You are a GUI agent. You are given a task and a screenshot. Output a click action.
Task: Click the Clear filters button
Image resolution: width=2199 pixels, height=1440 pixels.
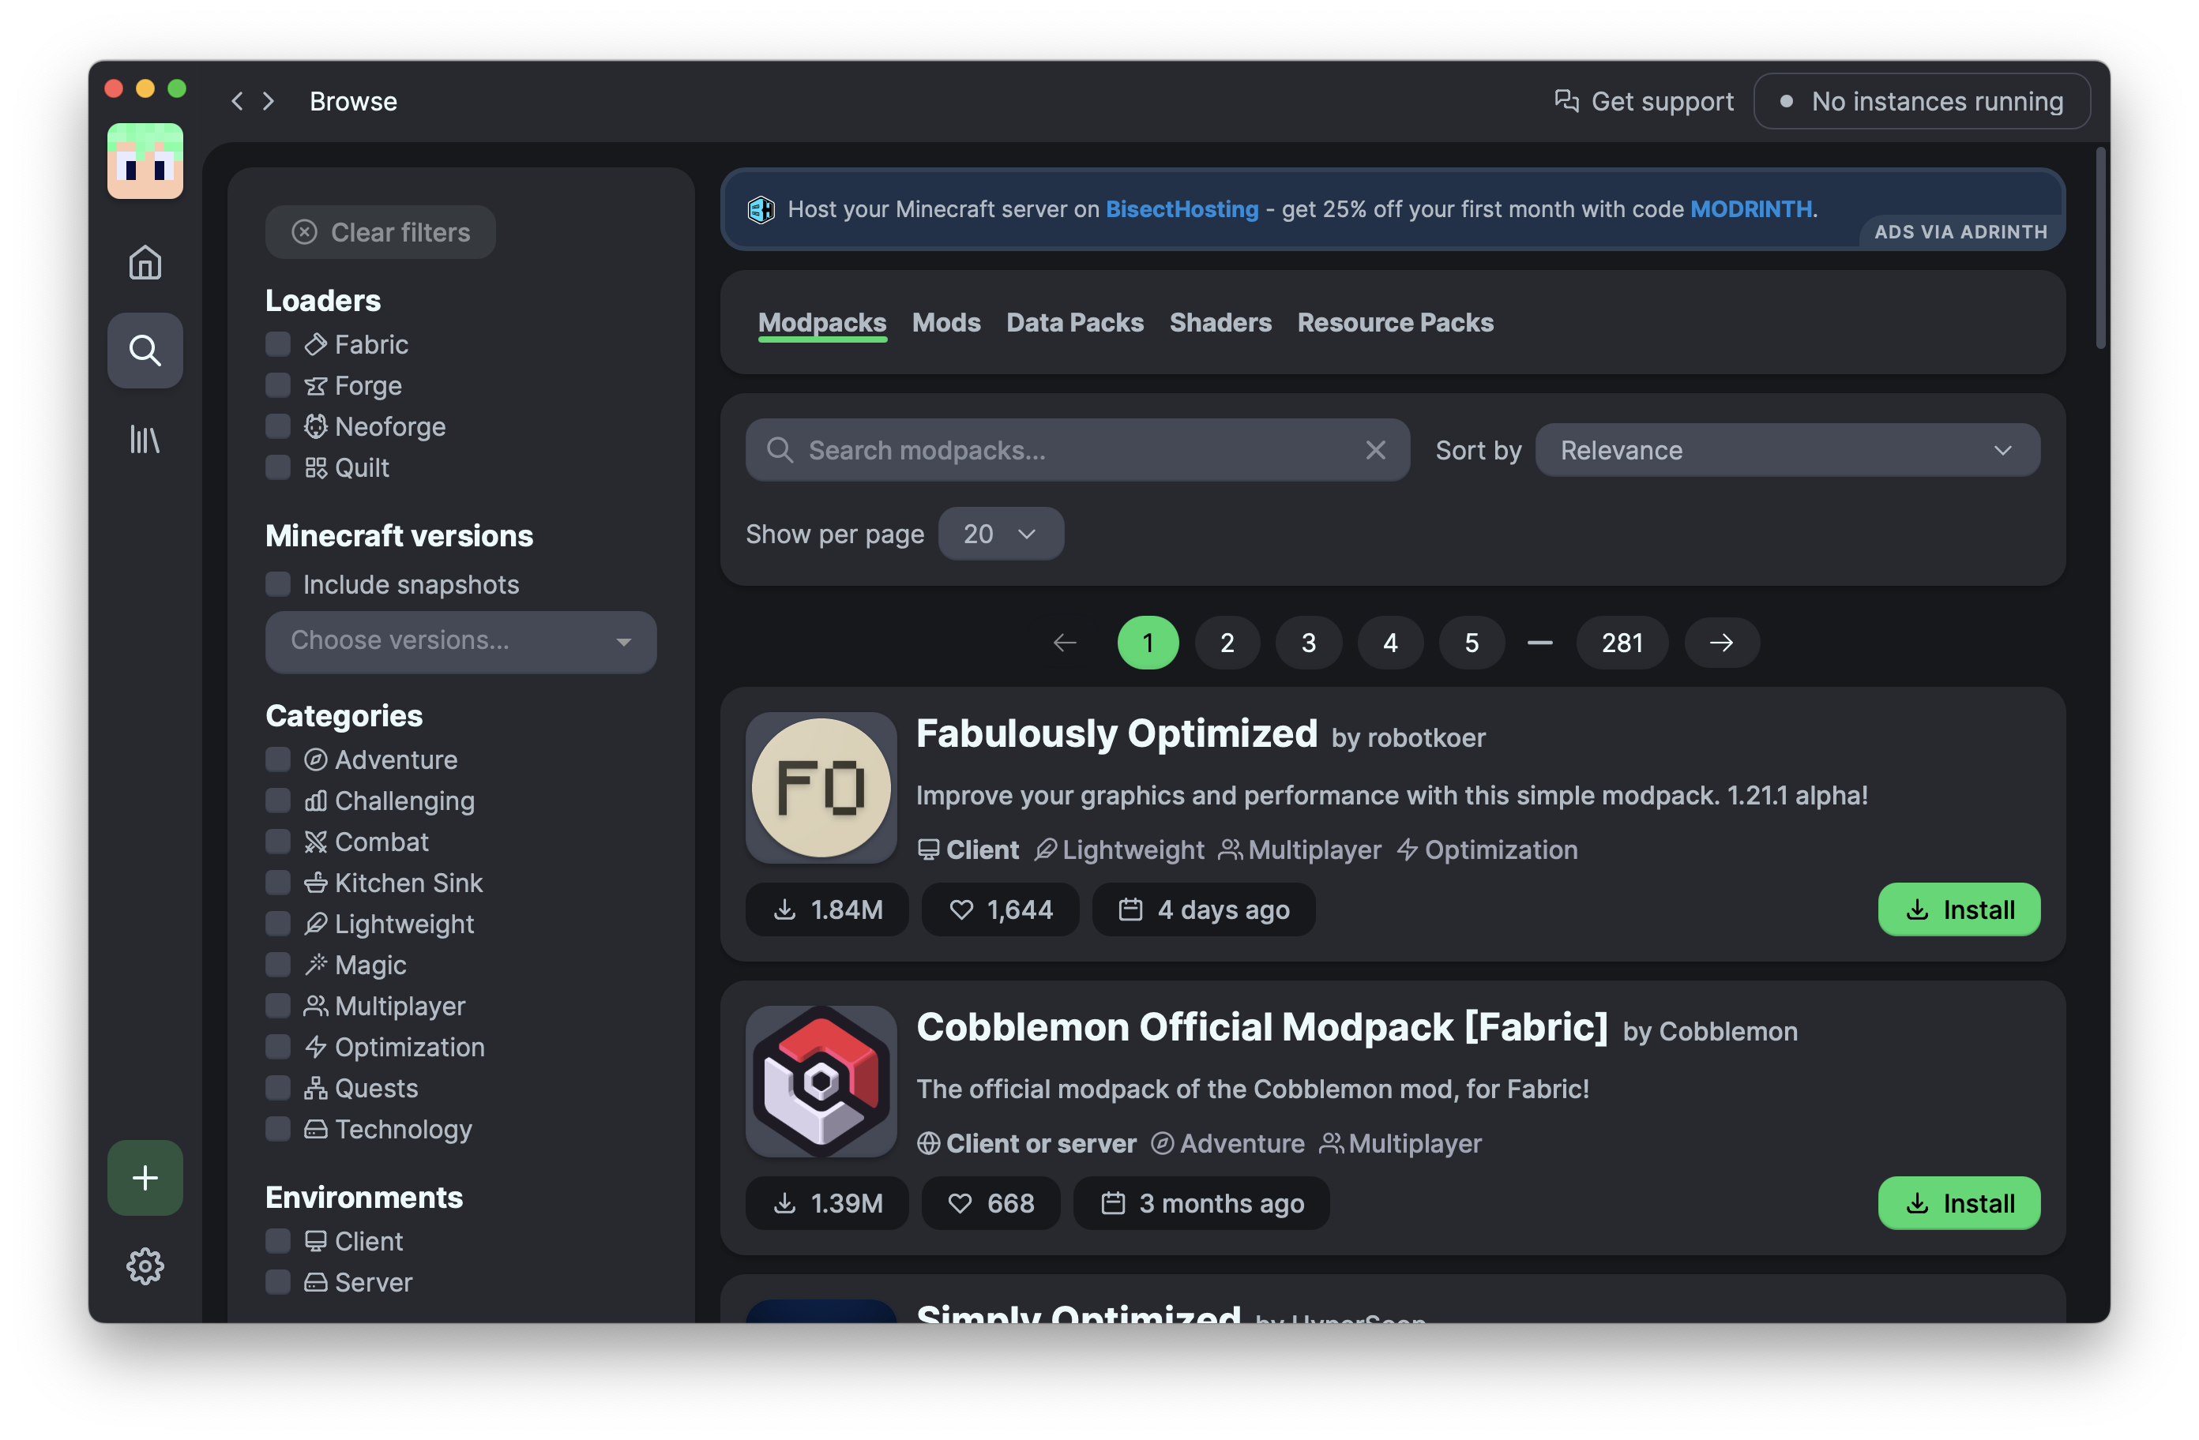pyautogui.click(x=381, y=232)
